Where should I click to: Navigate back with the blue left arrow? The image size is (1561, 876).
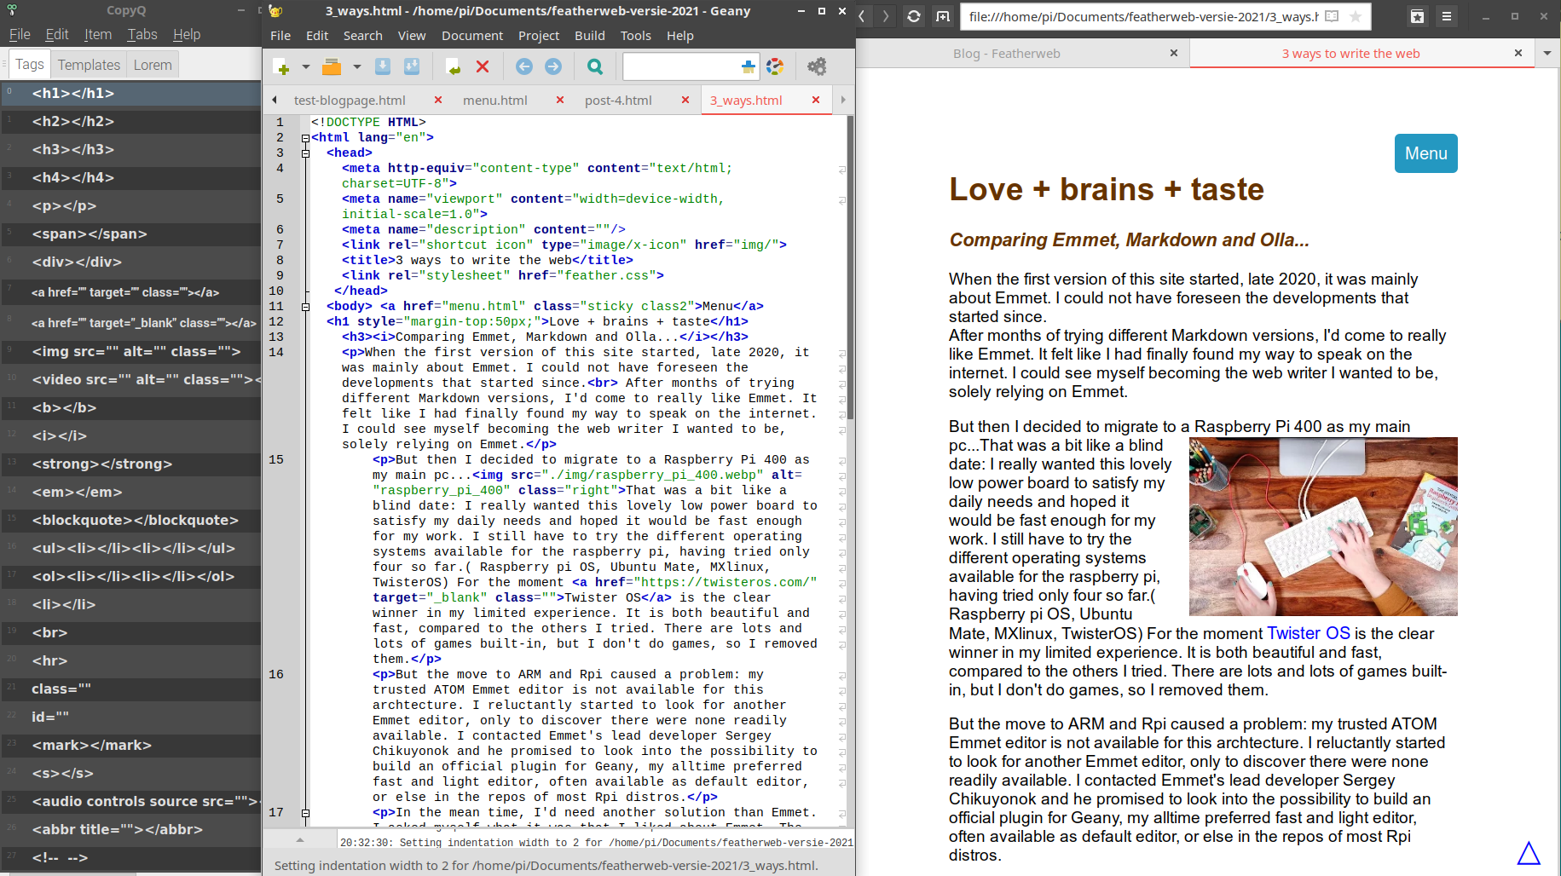click(524, 66)
